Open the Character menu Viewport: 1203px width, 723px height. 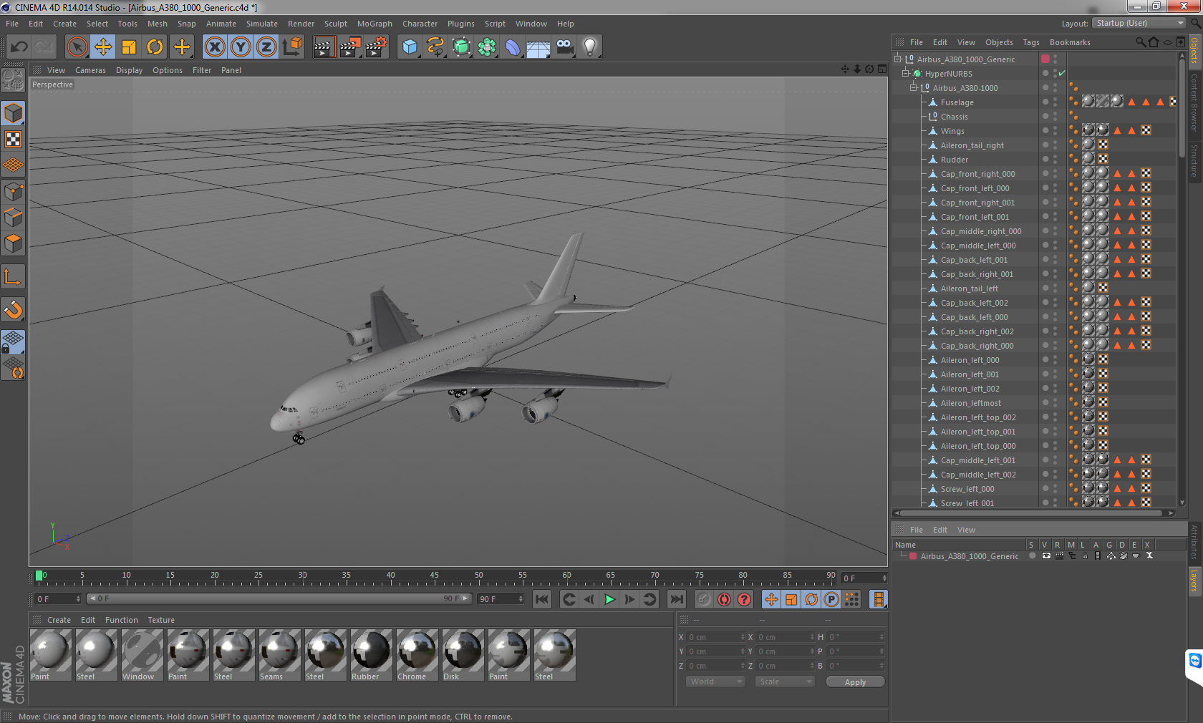tap(420, 24)
